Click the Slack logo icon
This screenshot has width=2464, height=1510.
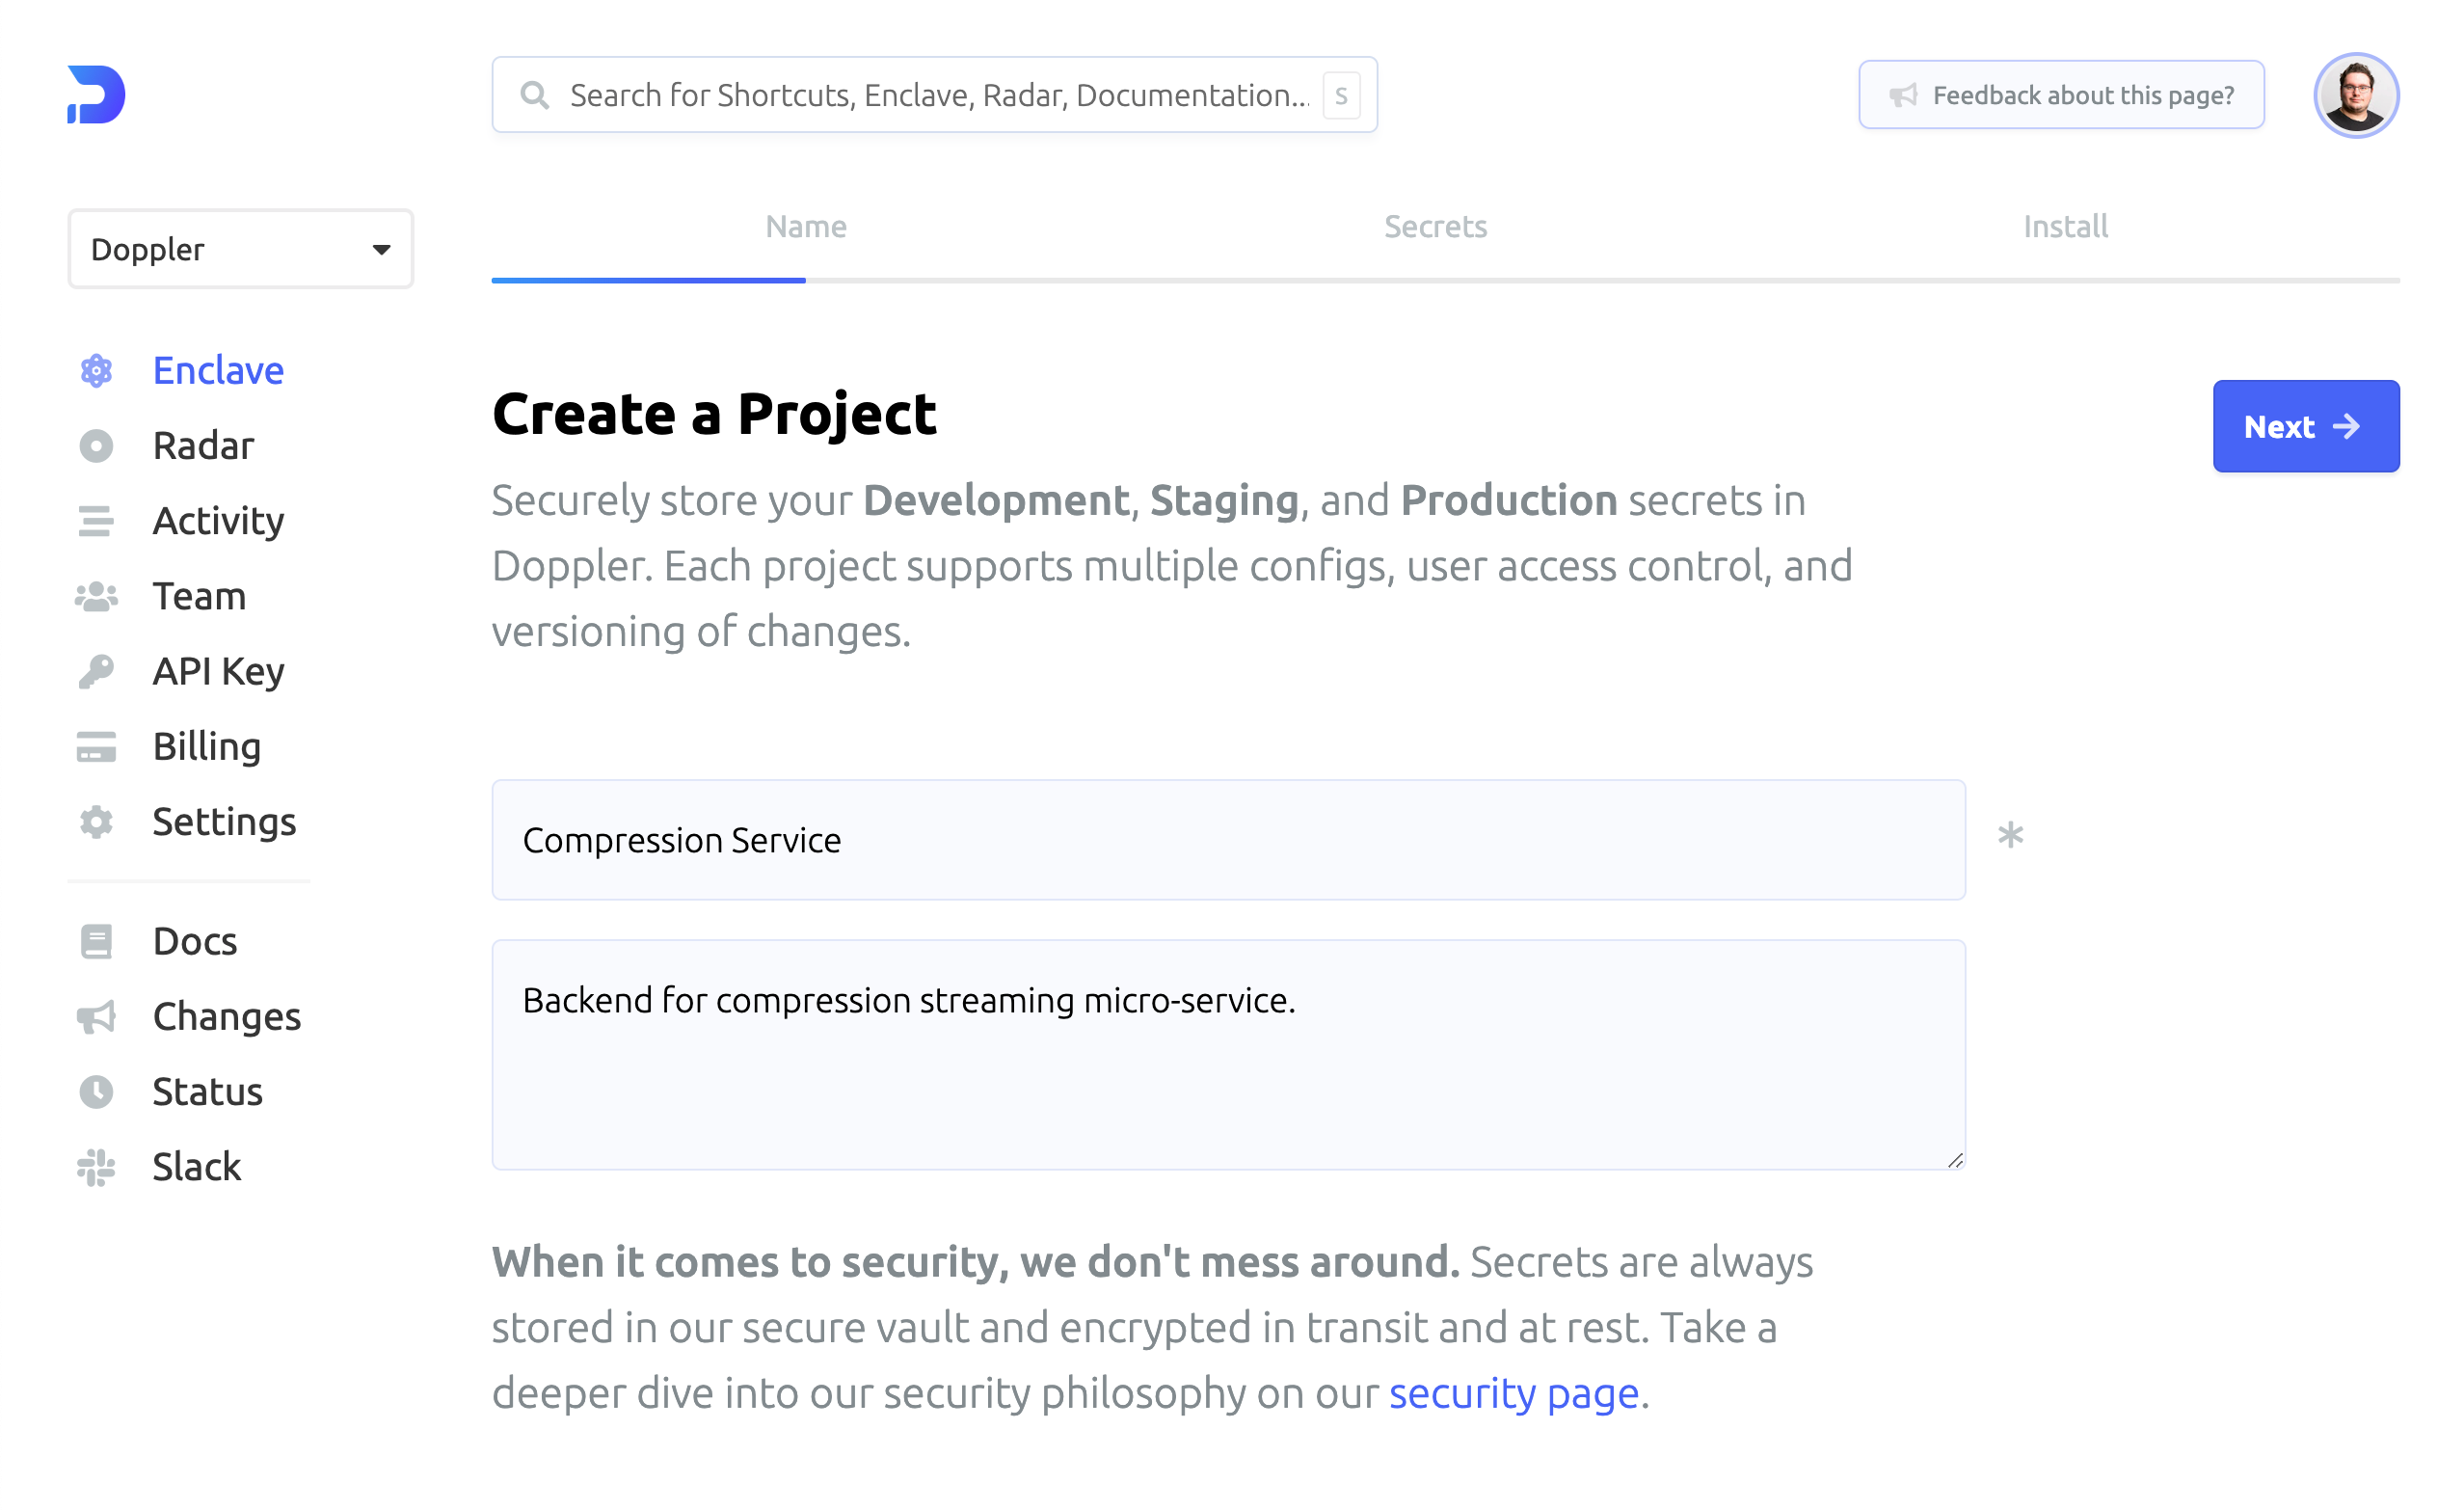click(96, 1167)
